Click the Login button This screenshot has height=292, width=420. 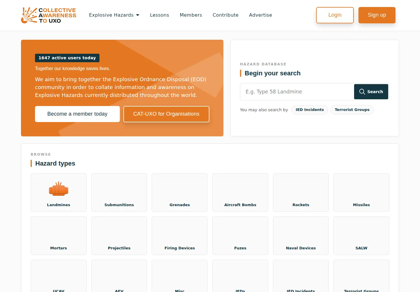point(335,15)
